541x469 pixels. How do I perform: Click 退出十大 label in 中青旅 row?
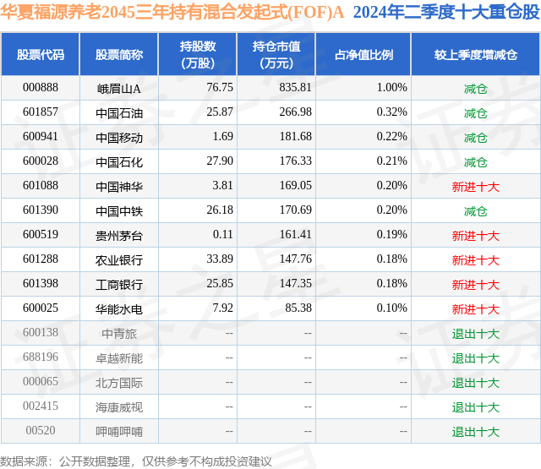[x=476, y=334]
